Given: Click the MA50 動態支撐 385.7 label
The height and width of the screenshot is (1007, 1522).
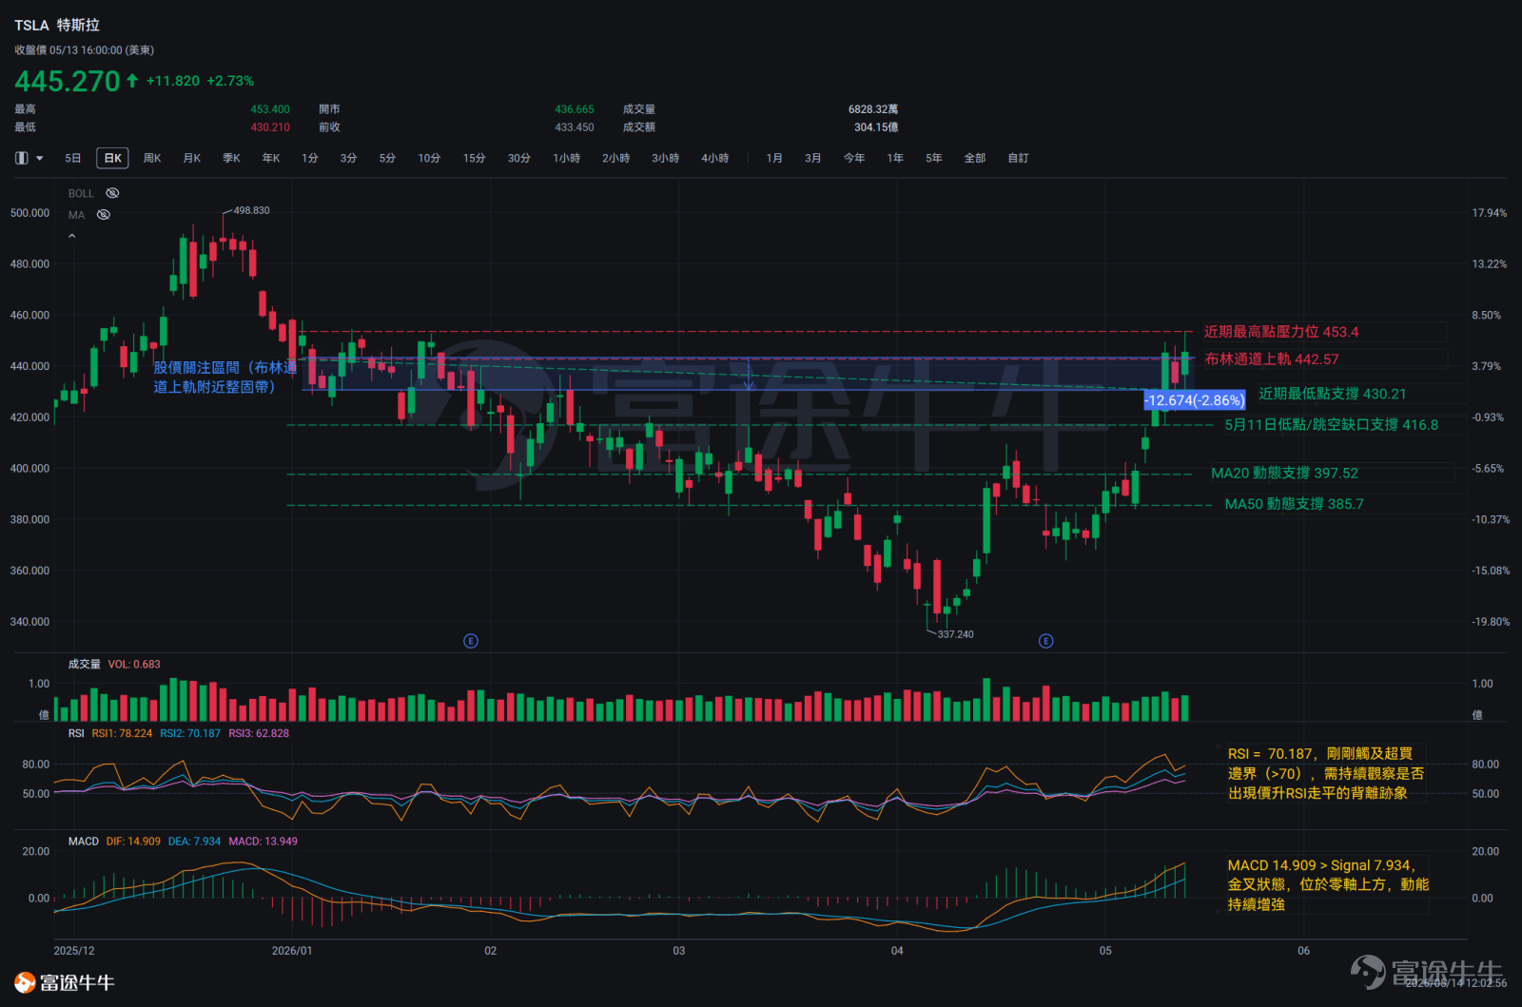Looking at the screenshot, I should pos(1294,504).
